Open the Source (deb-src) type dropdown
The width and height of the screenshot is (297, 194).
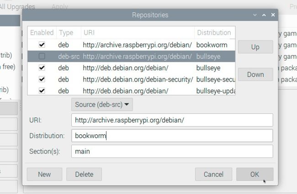102,104
